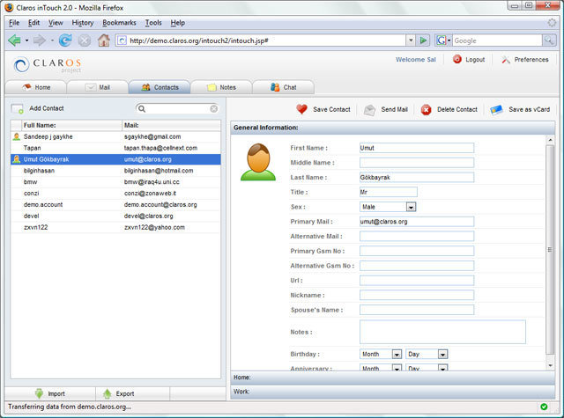
Task: Switch to the Chat tab
Action: click(x=283, y=87)
